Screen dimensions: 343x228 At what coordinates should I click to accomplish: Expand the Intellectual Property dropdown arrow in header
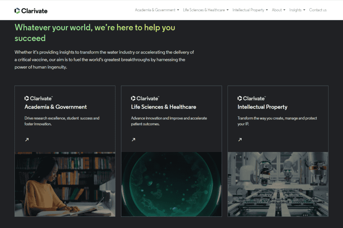pyautogui.click(x=267, y=10)
